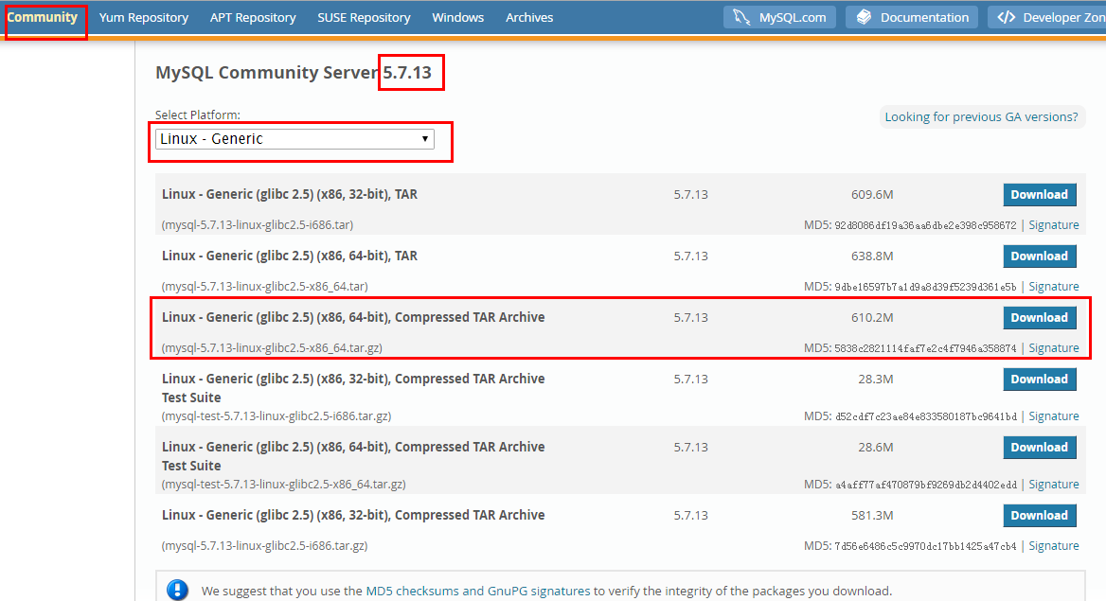This screenshot has width=1106, height=601.
Task: Go to SUSE Repository tab
Action: click(364, 18)
